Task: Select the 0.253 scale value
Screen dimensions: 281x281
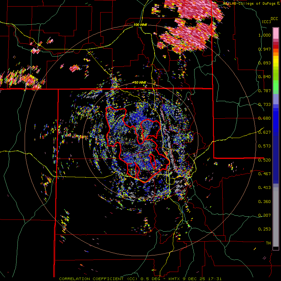Action: point(264,229)
